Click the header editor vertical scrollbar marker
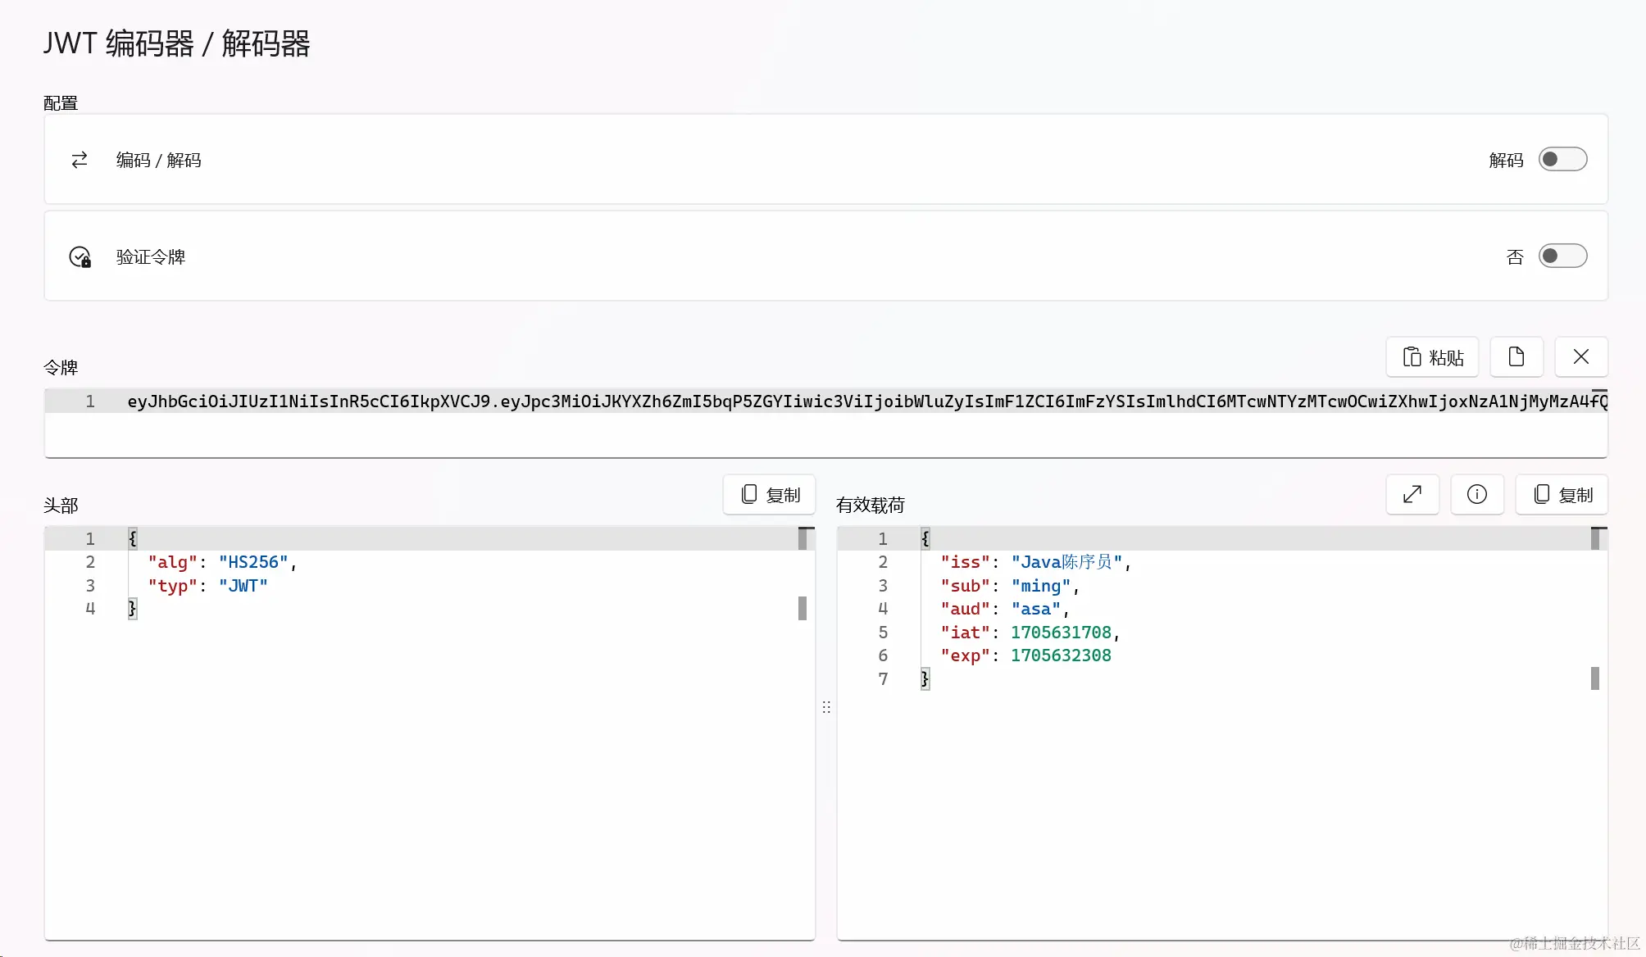 [x=803, y=608]
